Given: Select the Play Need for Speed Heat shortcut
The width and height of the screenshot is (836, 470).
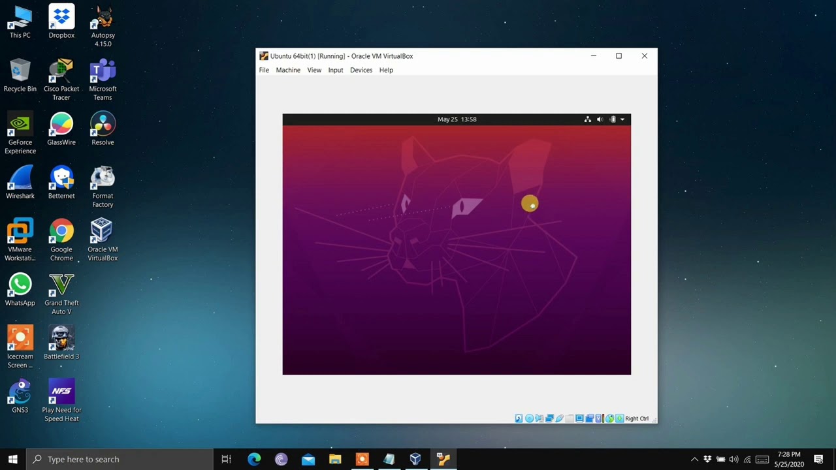Looking at the screenshot, I should pos(61,401).
